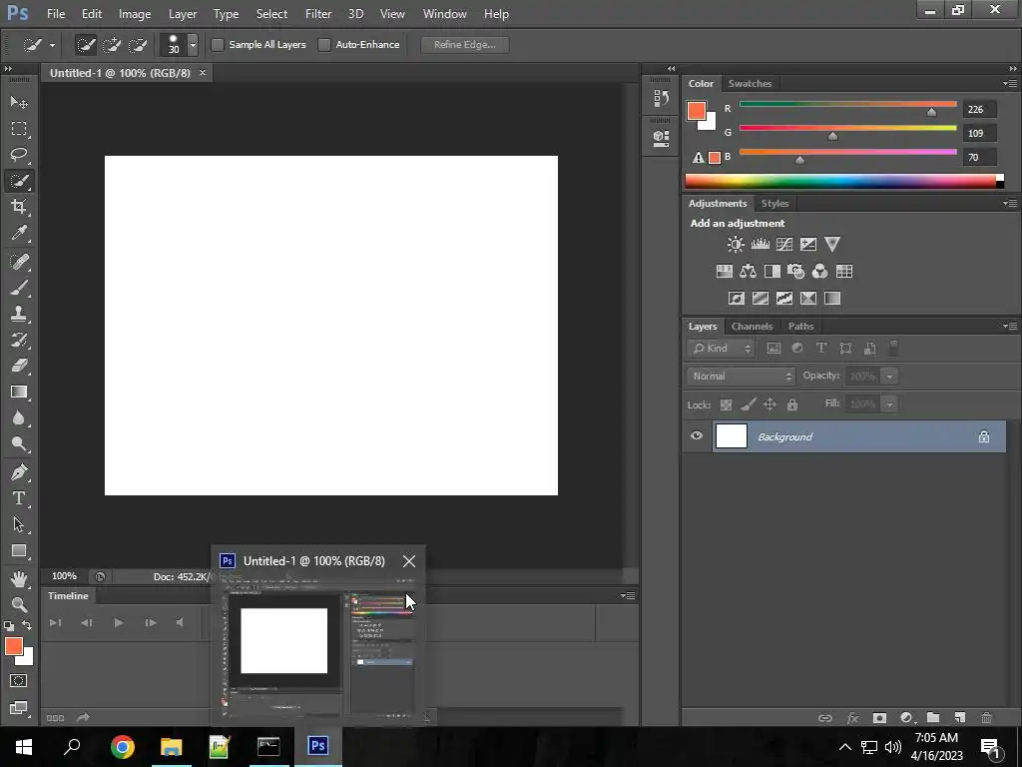
Task: Open the Color panel flyout menu
Action: point(1010,83)
